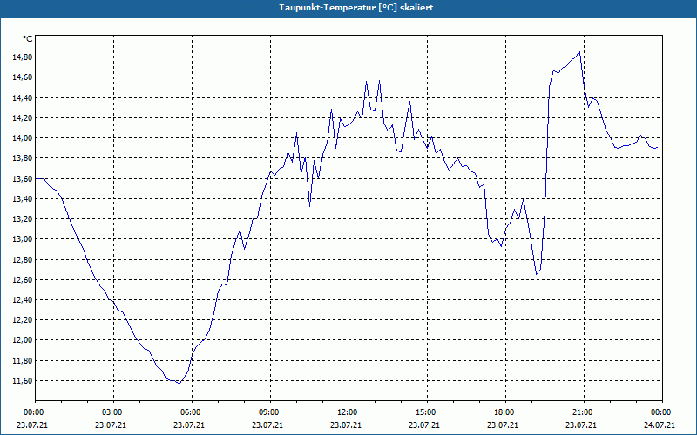
Task: Click the 14,40 y-axis label
Action: (x=22, y=97)
